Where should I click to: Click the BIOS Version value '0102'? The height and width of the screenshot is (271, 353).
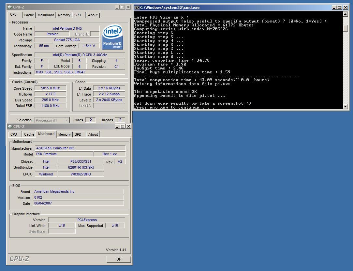coord(78,197)
